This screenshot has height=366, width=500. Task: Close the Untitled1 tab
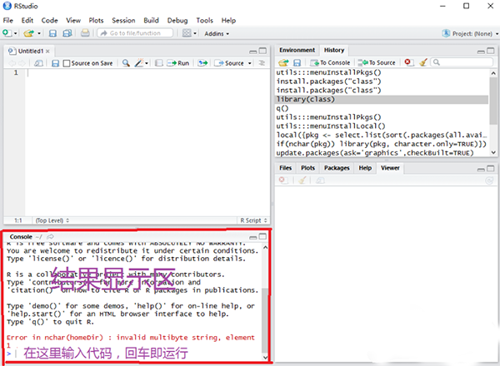[47, 51]
